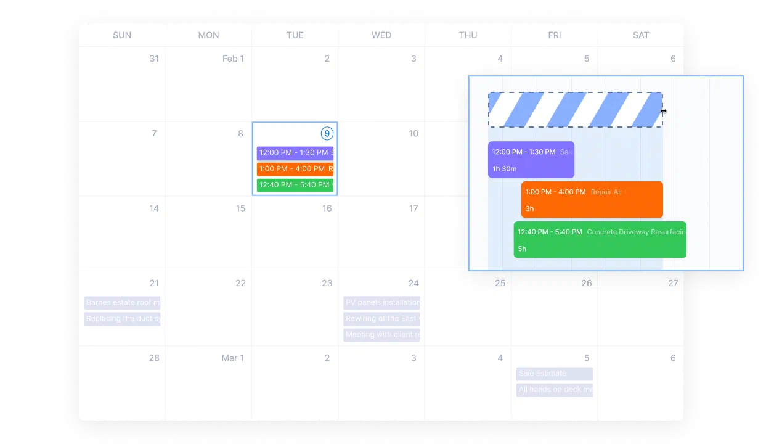Select date 2 in the Feb 1 week
The image size is (774, 444).
point(327,59)
